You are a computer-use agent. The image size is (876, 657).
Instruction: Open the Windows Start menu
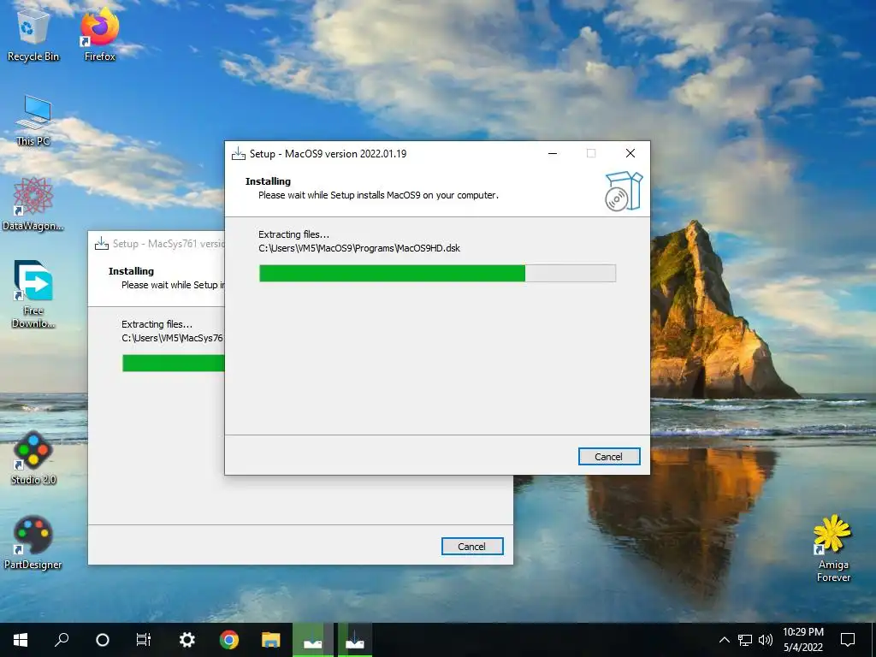pyautogui.click(x=21, y=640)
